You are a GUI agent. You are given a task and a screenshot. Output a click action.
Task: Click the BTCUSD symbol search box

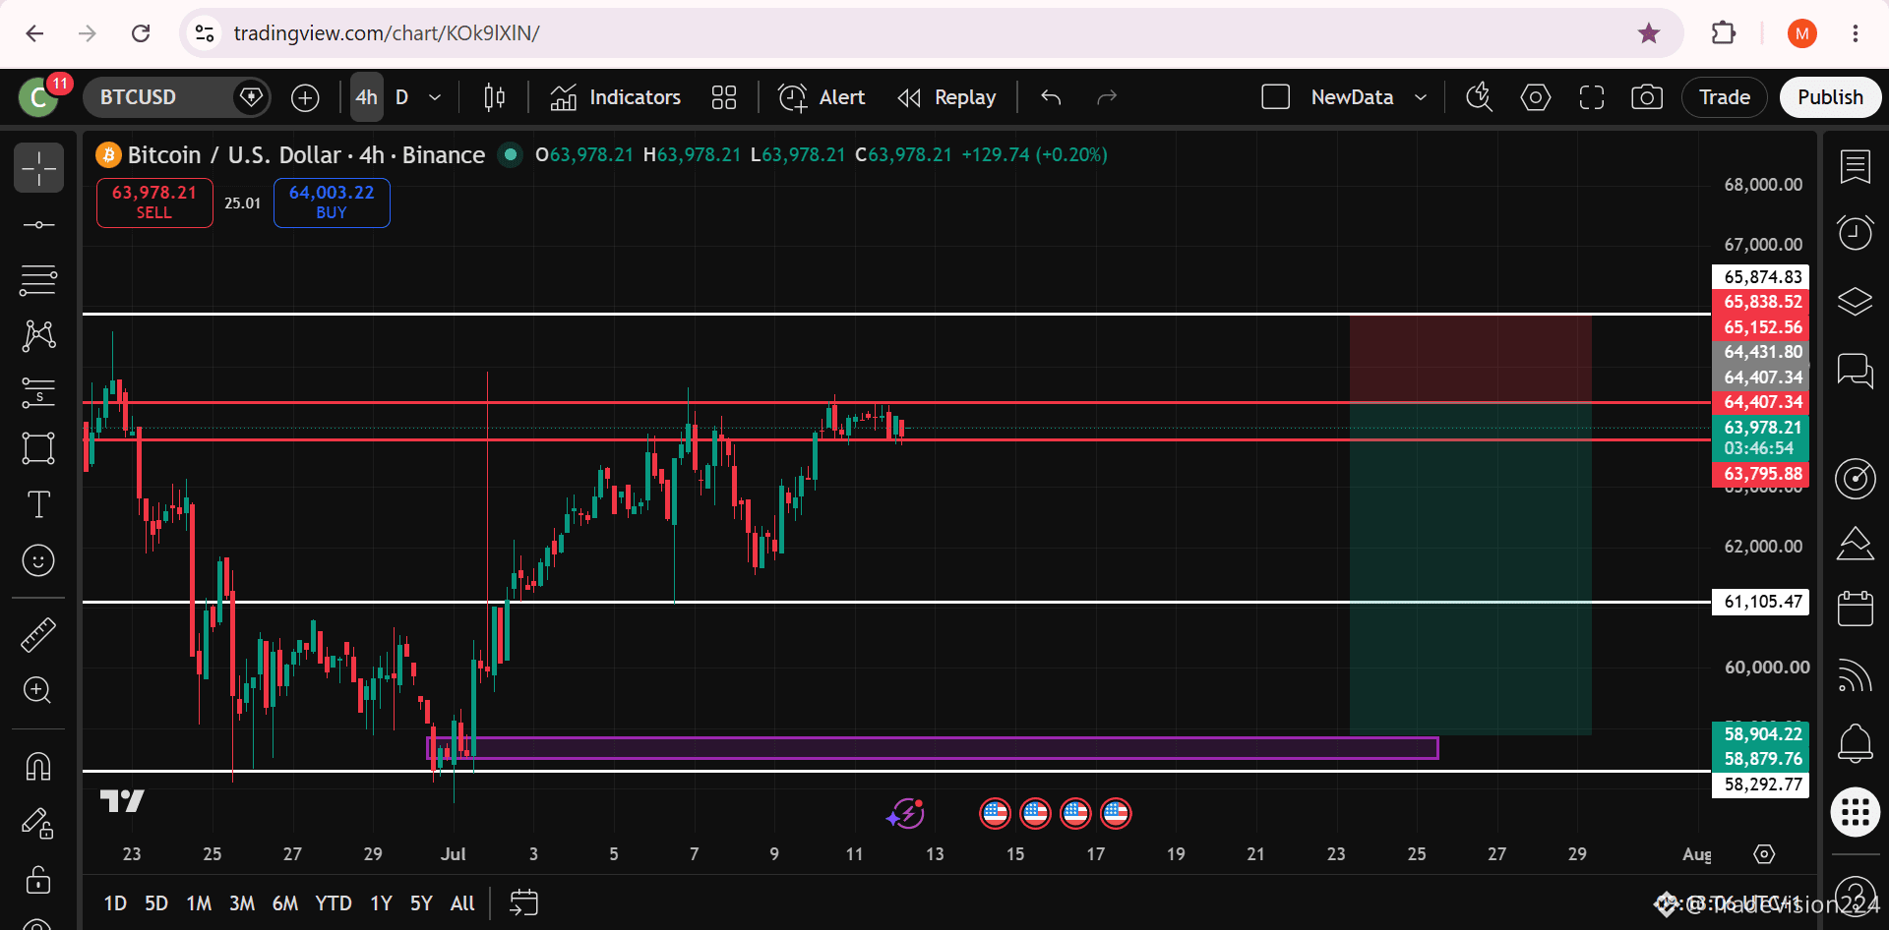177,97
